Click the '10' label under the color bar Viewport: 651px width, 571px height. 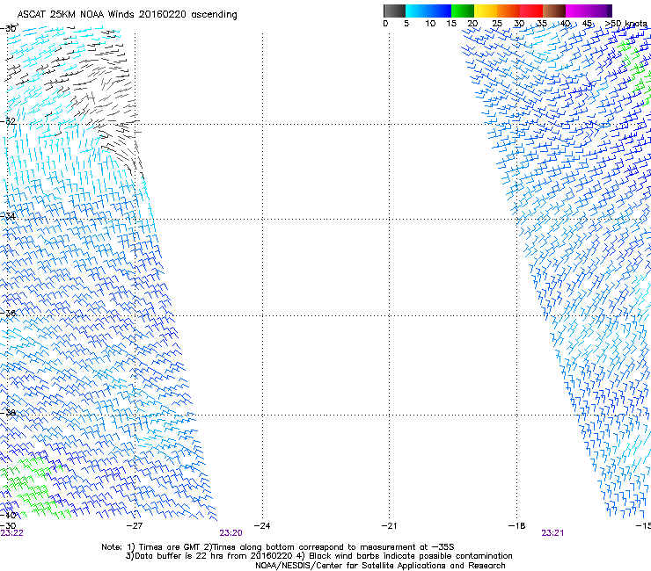point(430,24)
